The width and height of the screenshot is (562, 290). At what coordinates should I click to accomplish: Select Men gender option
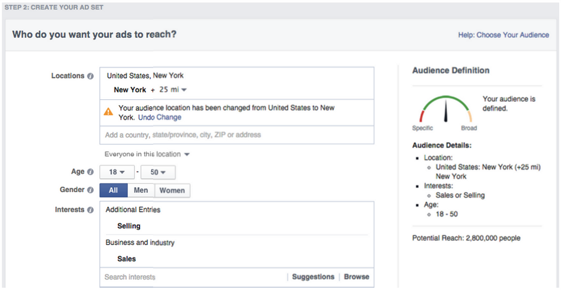click(x=141, y=190)
